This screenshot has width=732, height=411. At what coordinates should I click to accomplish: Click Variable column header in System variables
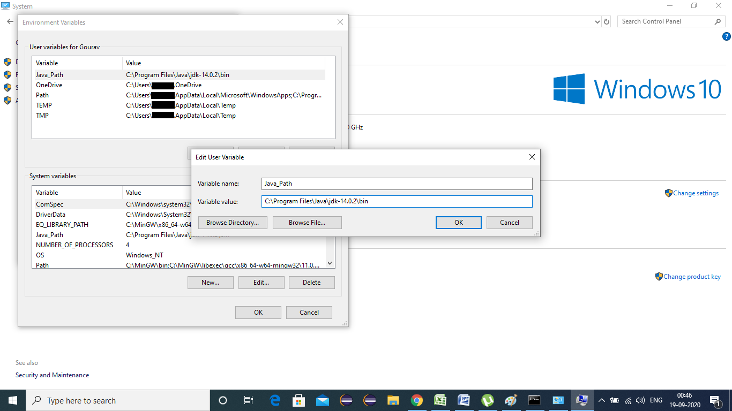click(x=77, y=193)
